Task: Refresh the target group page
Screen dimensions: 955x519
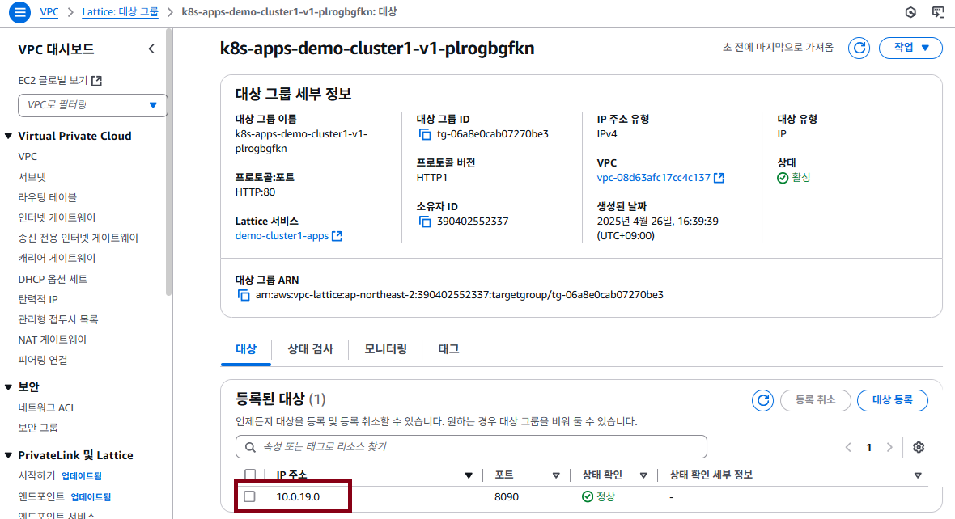Action: pyautogui.click(x=859, y=48)
